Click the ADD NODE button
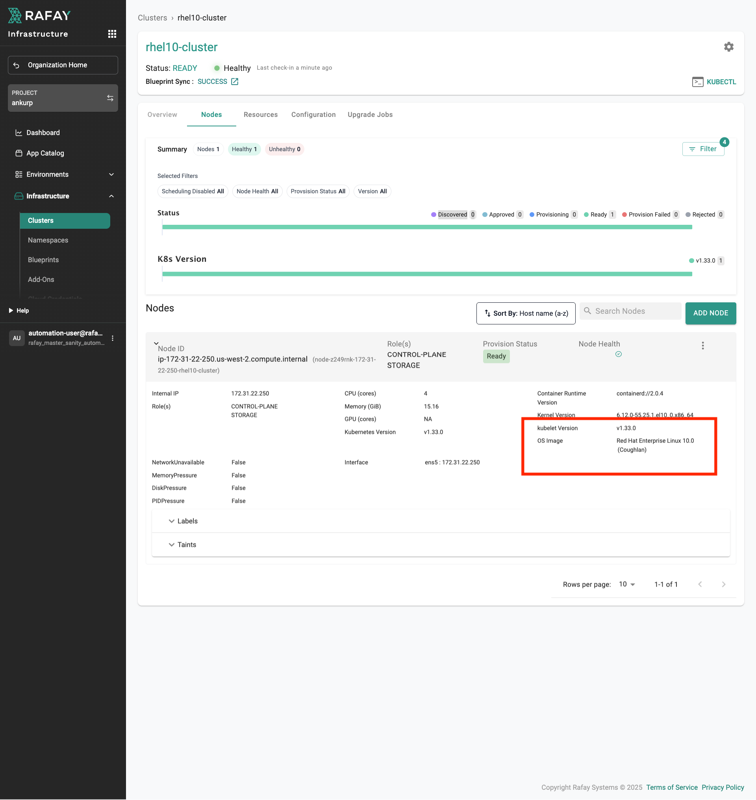This screenshot has height=800, width=756. coord(710,313)
